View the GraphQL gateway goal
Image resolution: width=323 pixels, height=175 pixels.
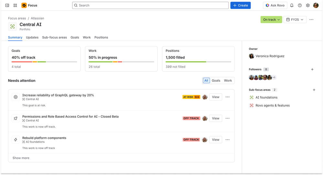pyautogui.click(x=216, y=97)
